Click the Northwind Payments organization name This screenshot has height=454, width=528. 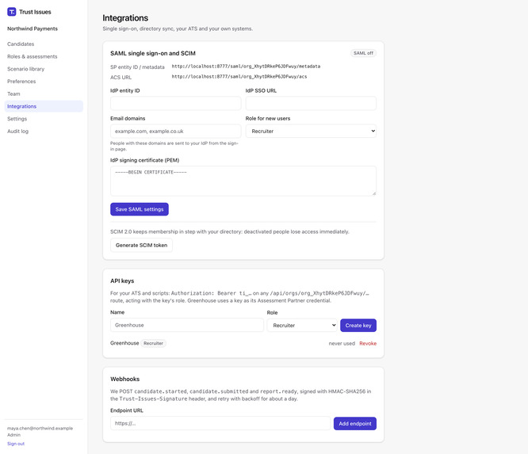tap(33, 29)
